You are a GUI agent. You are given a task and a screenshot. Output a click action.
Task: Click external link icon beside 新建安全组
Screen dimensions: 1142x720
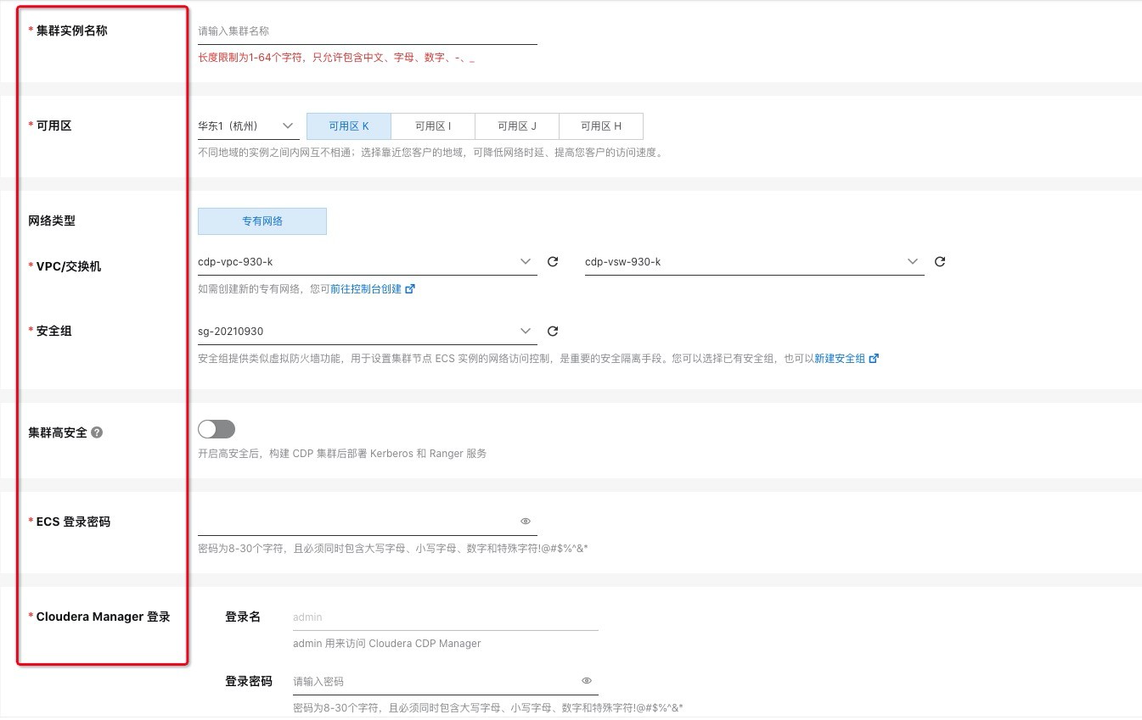click(x=874, y=359)
